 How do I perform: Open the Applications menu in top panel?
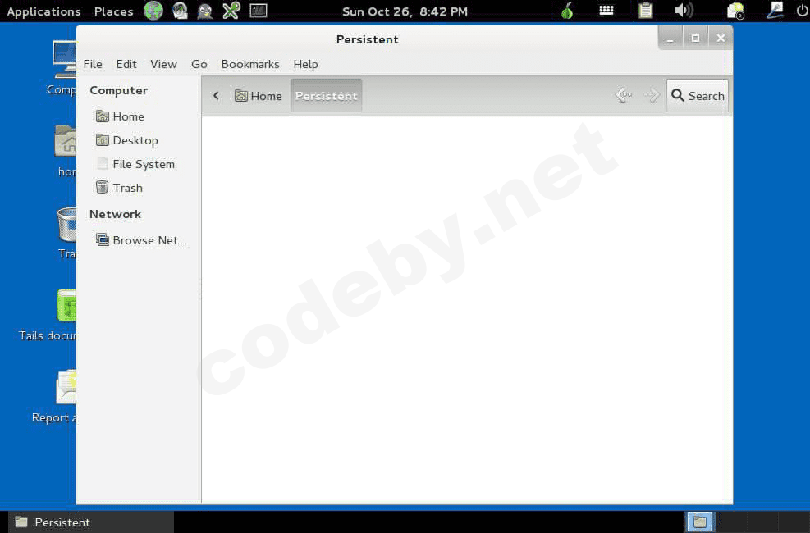click(43, 11)
